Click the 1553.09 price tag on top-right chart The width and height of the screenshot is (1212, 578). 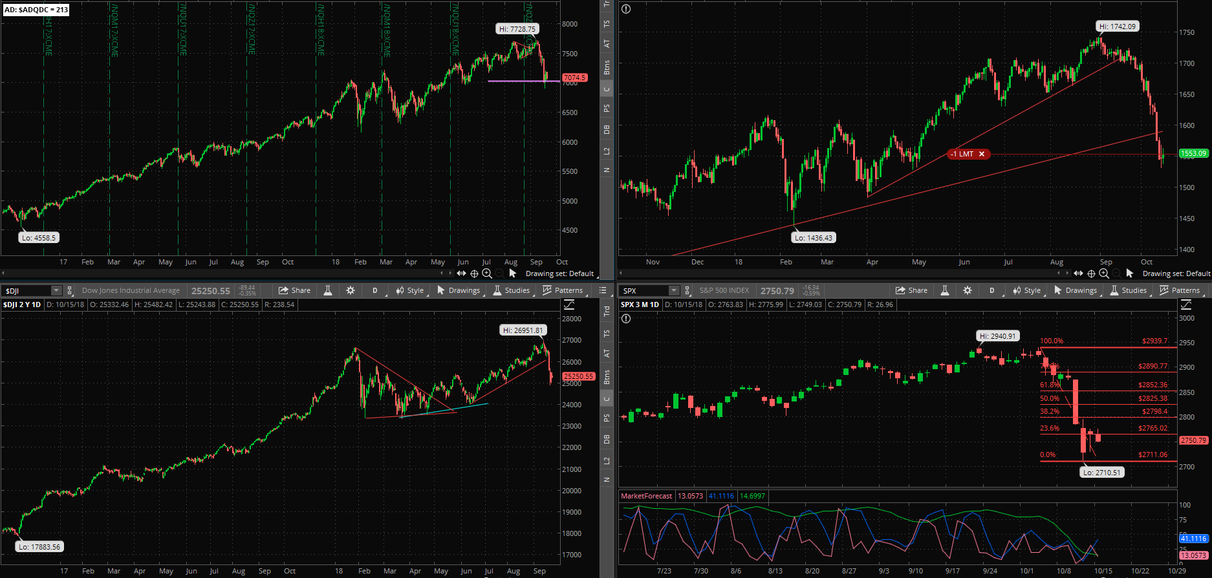coord(1193,153)
